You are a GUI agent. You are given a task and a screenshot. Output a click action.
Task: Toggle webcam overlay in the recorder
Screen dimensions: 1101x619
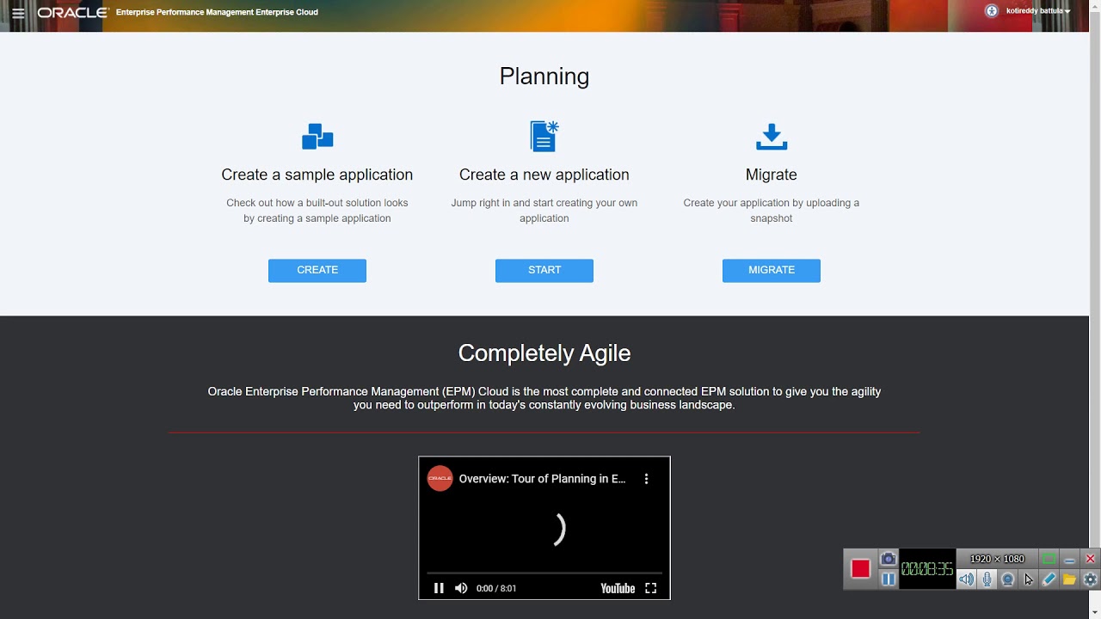point(1008,579)
